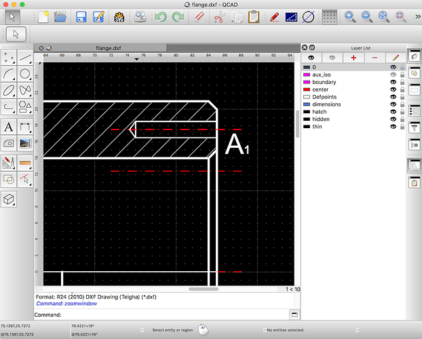Screen dimensions: 422x339
Task: Select the Text tool
Action: tap(9, 127)
